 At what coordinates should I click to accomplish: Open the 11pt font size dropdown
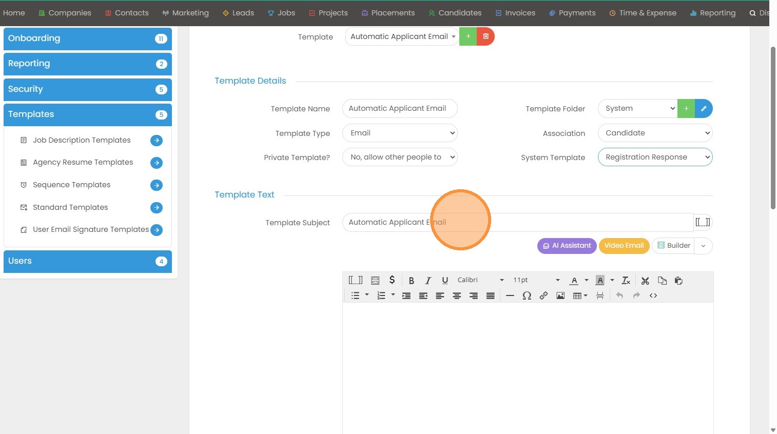[536, 280]
